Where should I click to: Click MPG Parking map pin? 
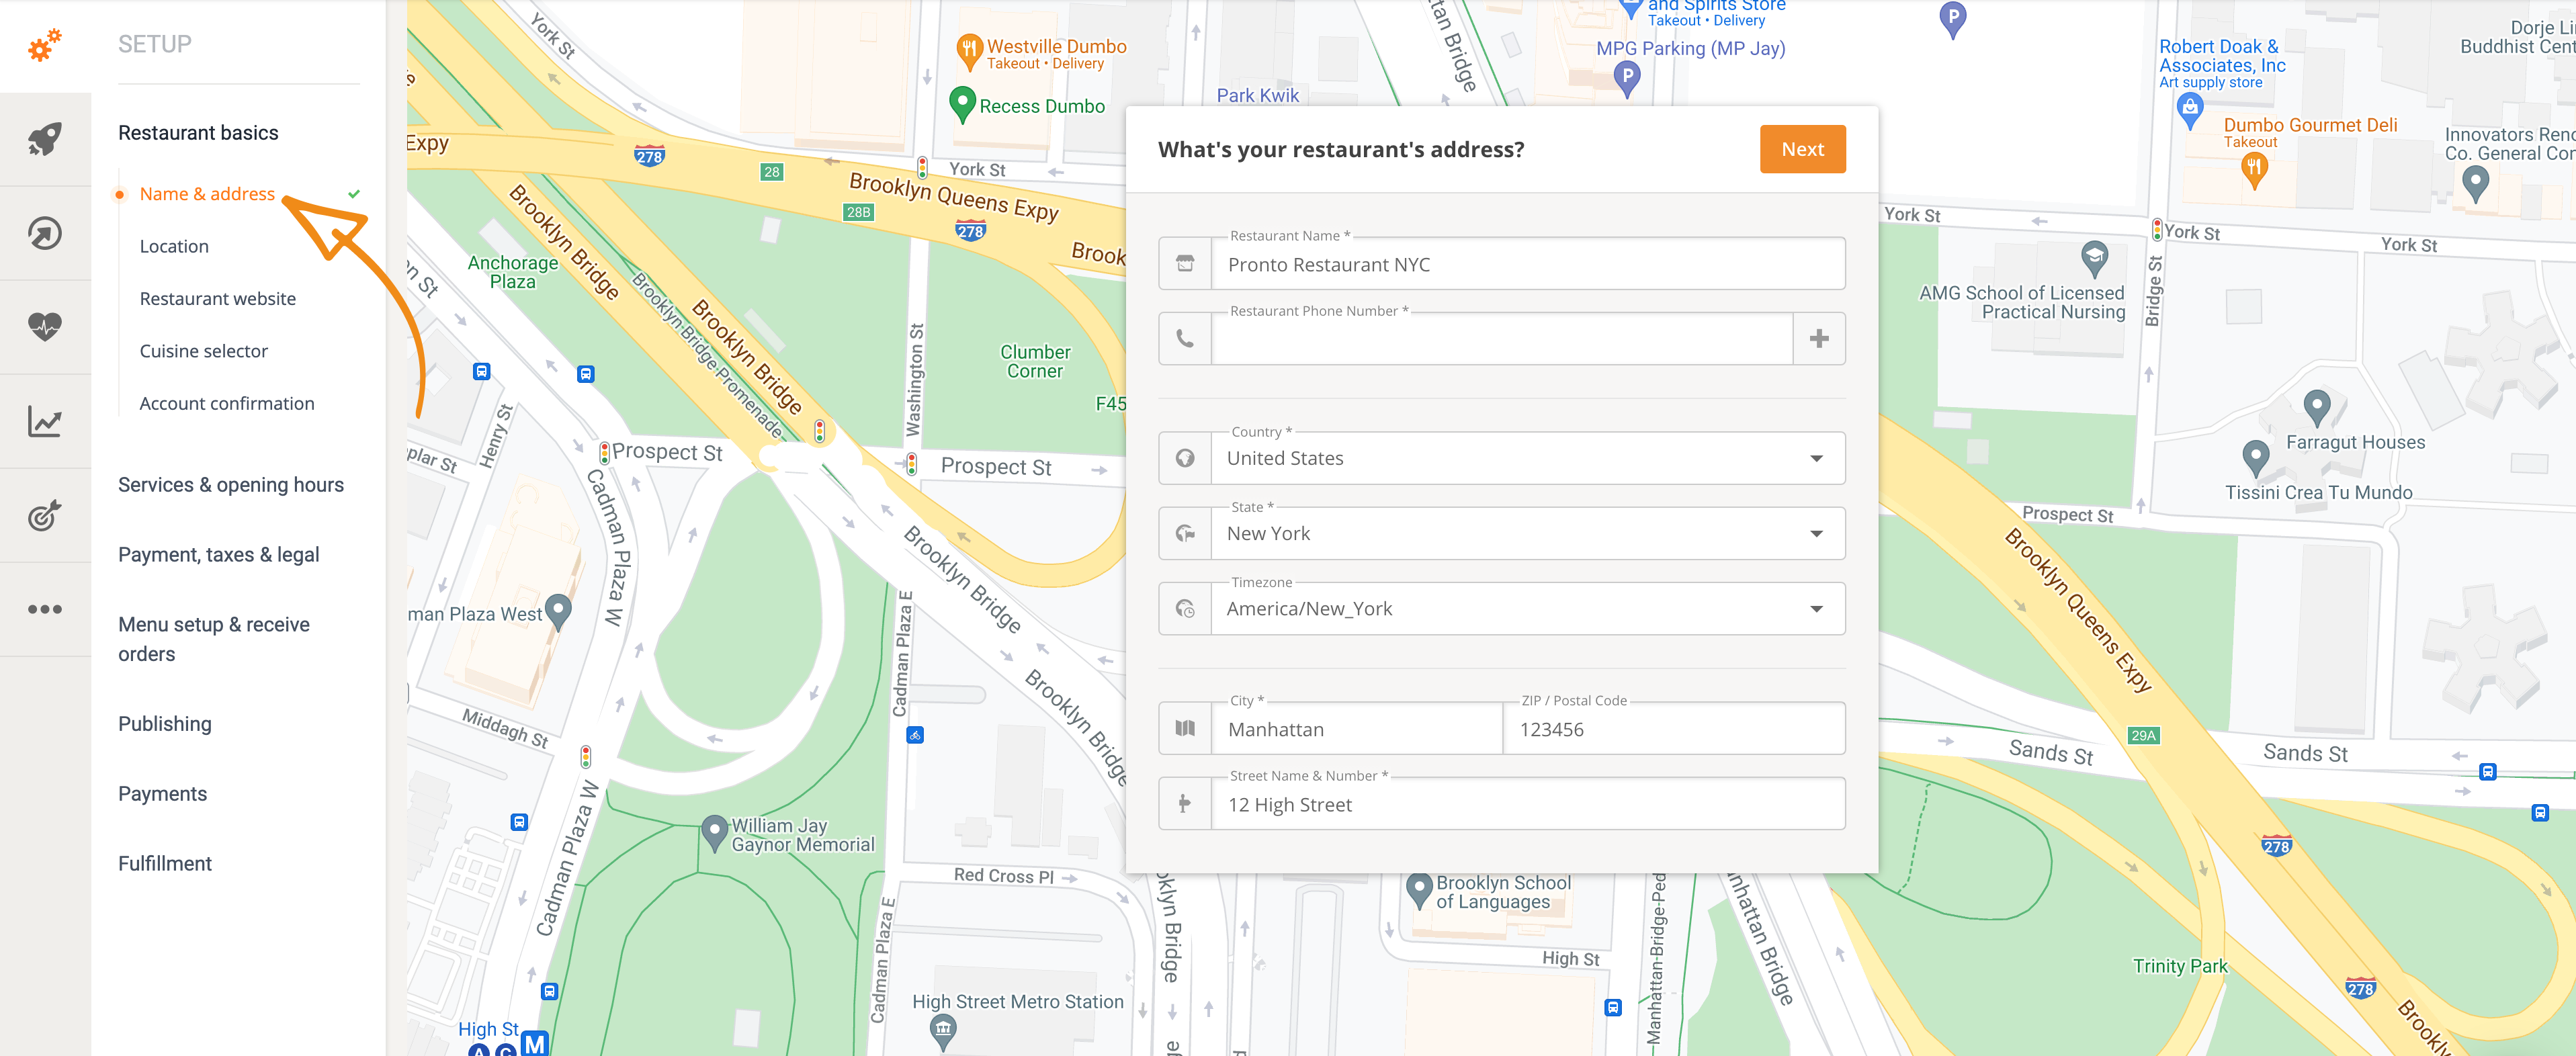(x=1627, y=78)
